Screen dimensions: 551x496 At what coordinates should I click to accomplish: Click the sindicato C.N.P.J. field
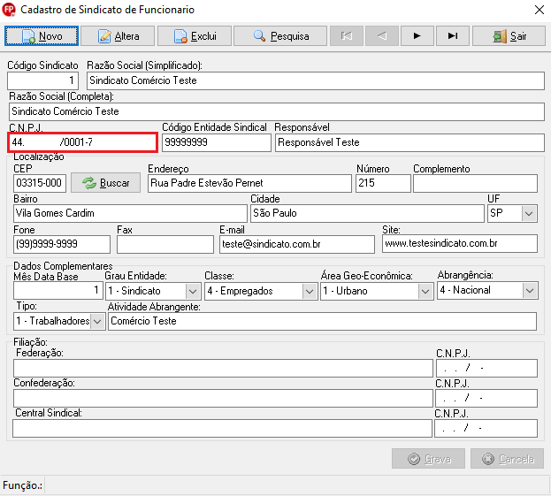tap(82, 142)
